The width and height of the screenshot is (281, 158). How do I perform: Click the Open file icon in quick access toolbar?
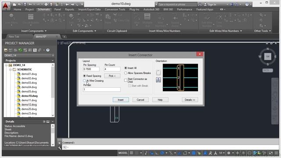(x=19, y=4)
